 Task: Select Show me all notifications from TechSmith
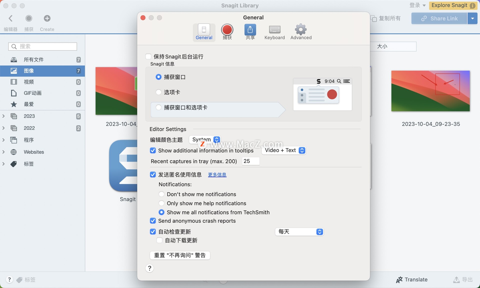pyautogui.click(x=161, y=212)
